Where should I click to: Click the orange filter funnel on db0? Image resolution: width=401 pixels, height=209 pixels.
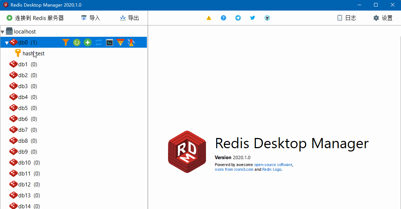[66, 42]
